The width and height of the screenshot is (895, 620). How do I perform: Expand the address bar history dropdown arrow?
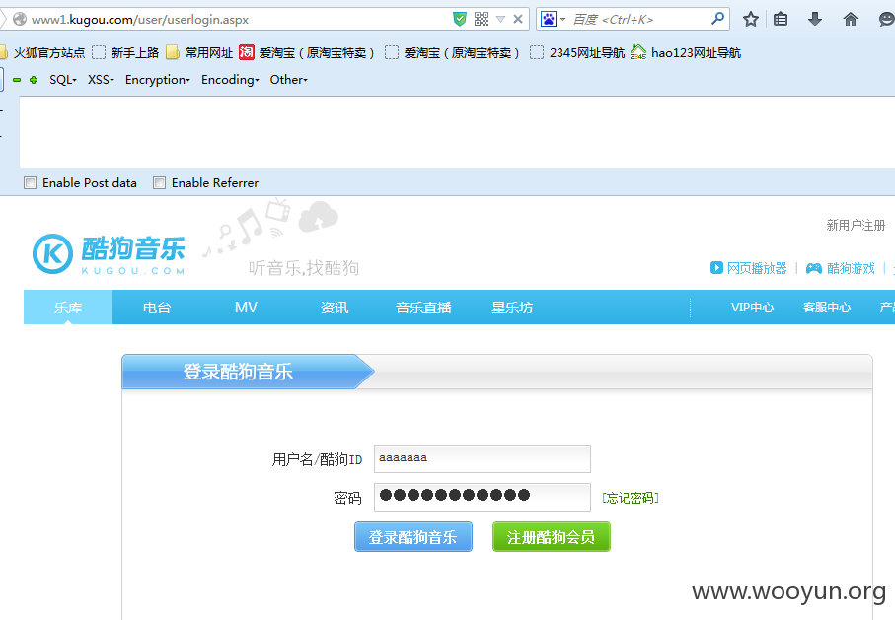(x=500, y=20)
